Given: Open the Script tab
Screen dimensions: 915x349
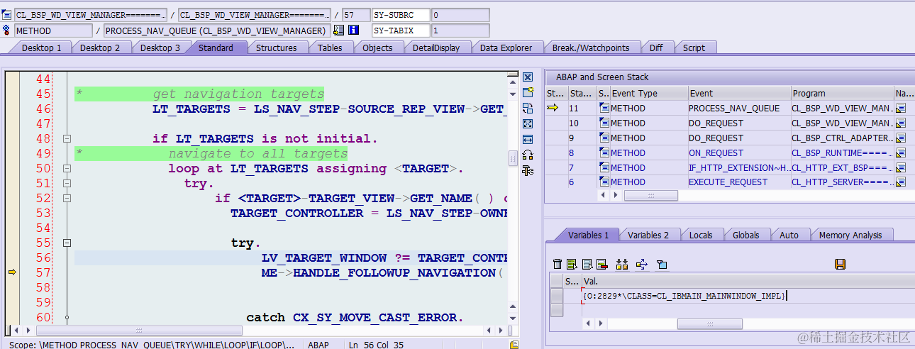Looking at the screenshot, I should [x=694, y=48].
